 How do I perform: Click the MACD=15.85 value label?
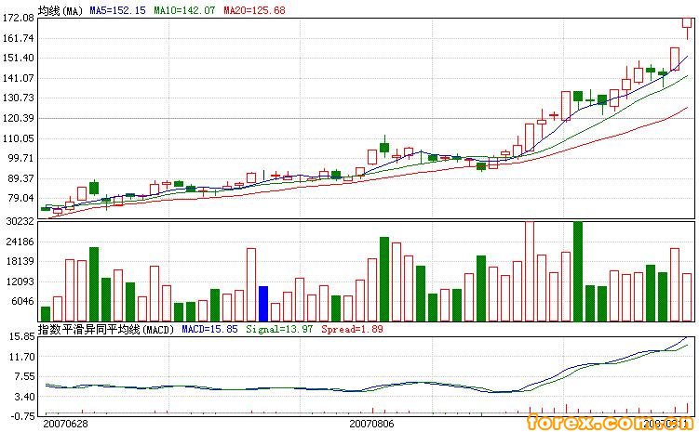[x=210, y=329]
